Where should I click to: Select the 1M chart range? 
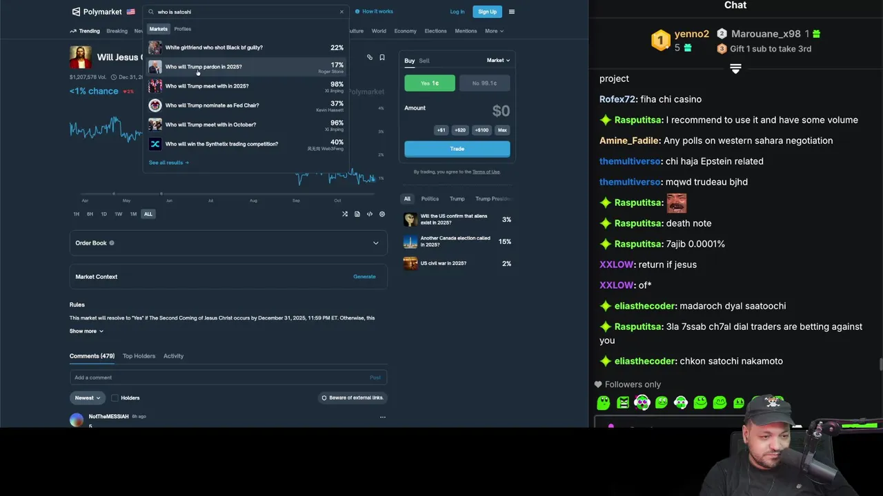pyautogui.click(x=133, y=214)
